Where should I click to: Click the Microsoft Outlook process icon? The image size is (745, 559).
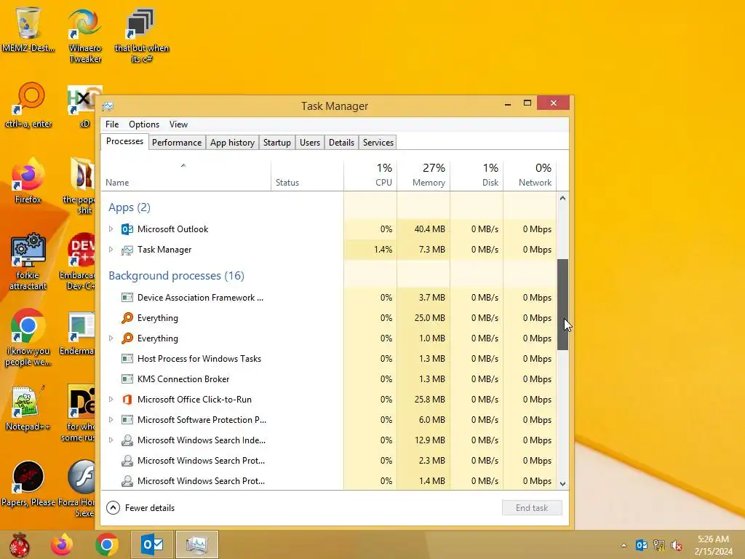127,229
